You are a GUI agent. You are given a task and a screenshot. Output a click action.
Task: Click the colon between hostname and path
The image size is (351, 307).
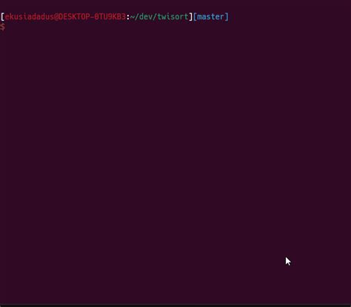128,17
